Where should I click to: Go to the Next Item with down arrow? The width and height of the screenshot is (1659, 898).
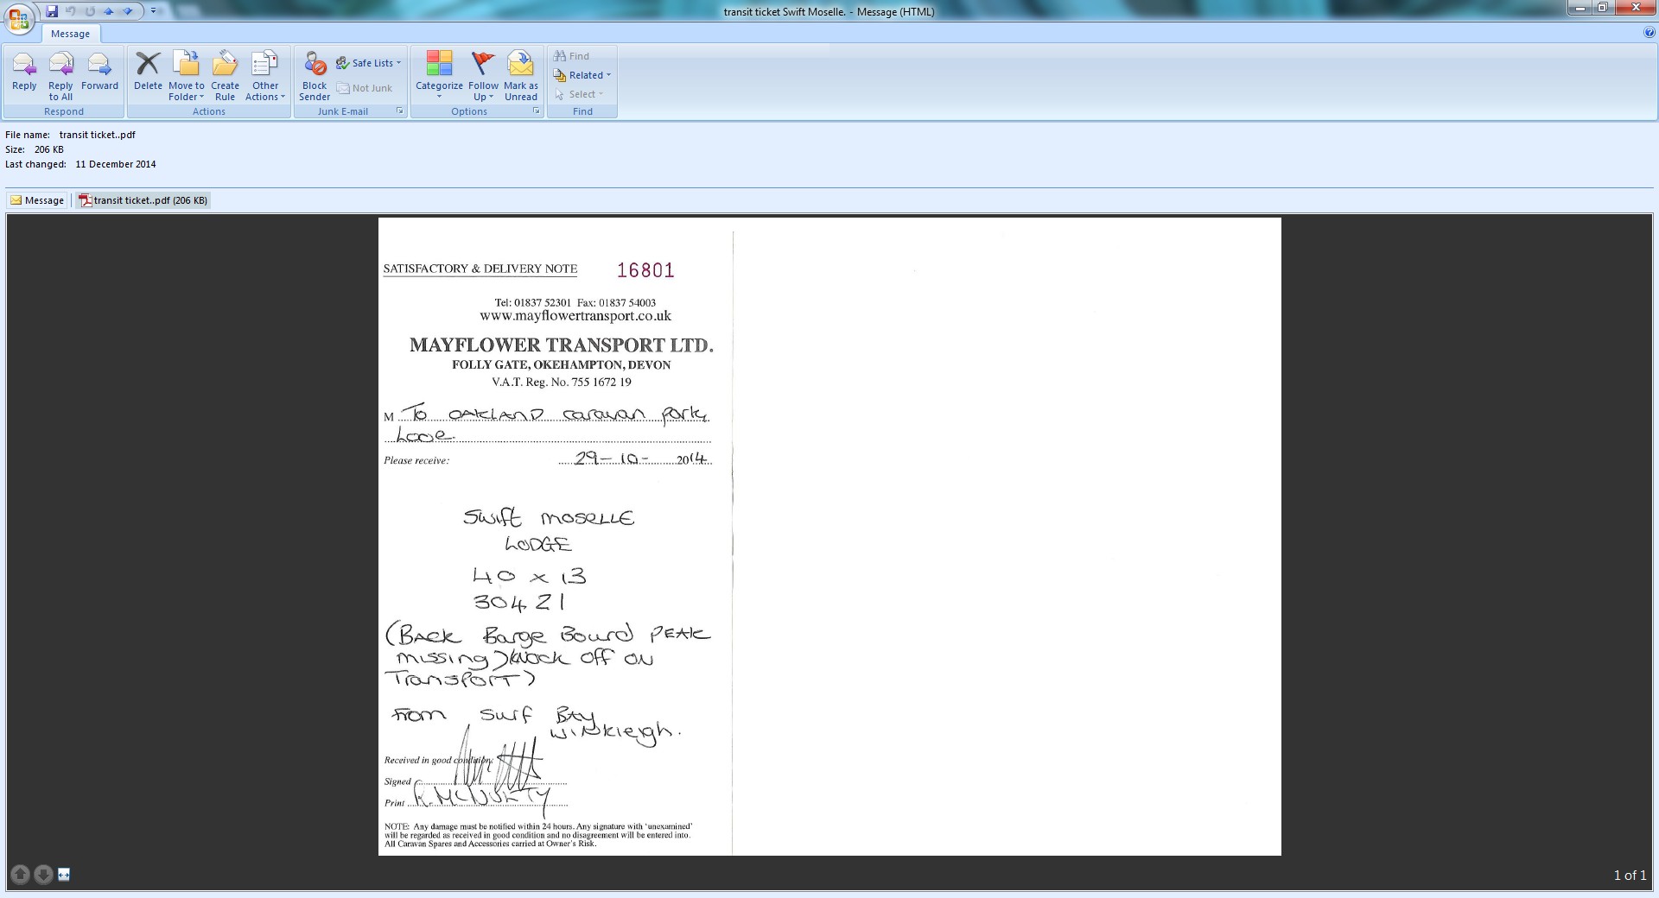click(128, 11)
